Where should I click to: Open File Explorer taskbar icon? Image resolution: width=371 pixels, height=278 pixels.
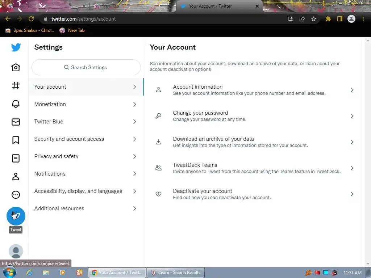pyautogui.click(x=46, y=273)
